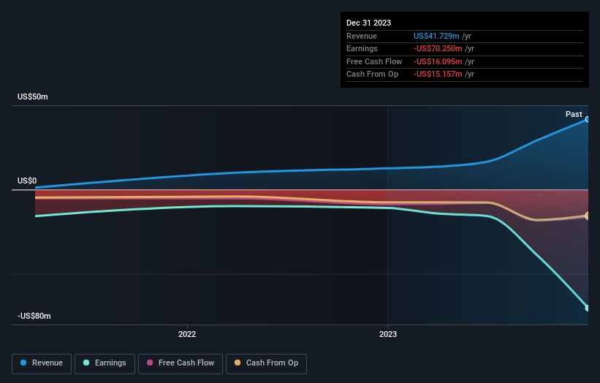Toggle the Revenue legend button
The image size is (600, 383).
point(42,363)
